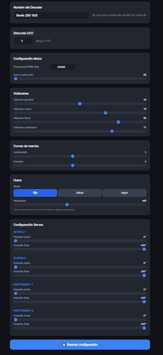Focus the Dirección DCC number field
The image size is (163, 355).
point(24,41)
